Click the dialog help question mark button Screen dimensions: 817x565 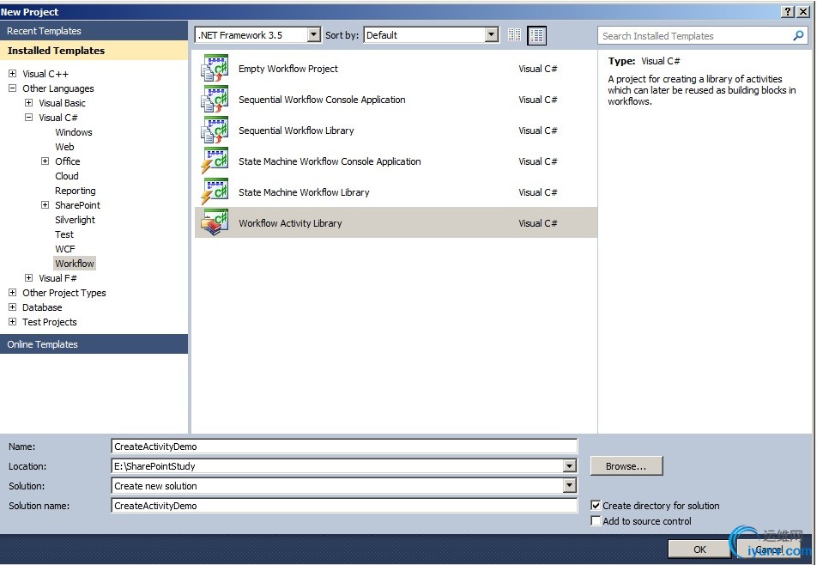789,11
